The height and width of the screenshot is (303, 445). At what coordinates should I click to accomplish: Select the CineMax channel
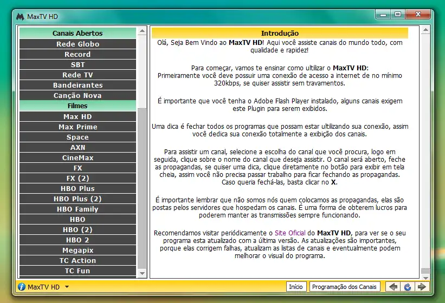pyautogui.click(x=78, y=157)
